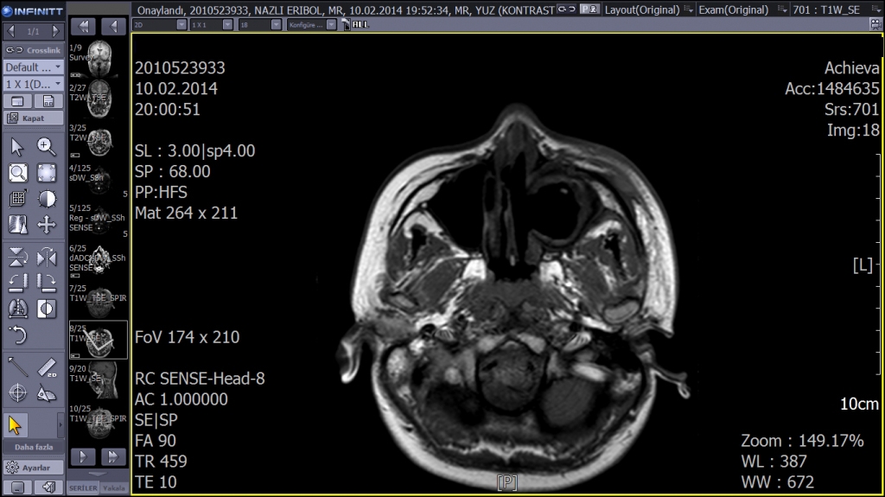The width and height of the screenshot is (885, 497).
Task: Click the Daha fazla button
Action: (x=34, y=447)
